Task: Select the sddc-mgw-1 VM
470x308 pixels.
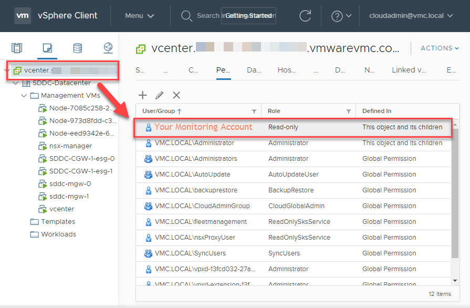Action: (69, 197)
